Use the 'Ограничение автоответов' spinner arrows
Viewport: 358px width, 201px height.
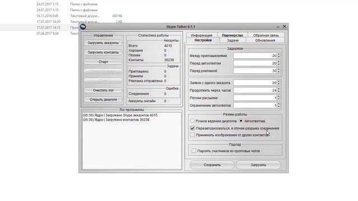(x=279, y=106)
